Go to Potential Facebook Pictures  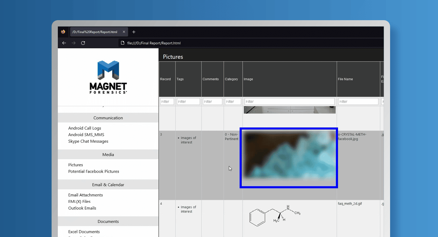[93, 171]
